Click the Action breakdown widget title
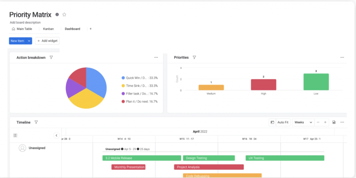 pyautogui.click(x=31, y=58)
